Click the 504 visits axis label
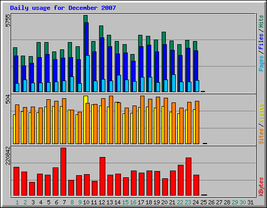The height and width of the screenshot is (208, 267). point(8,99)
